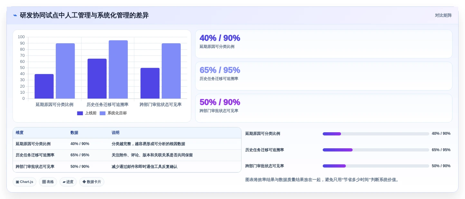
Task: Click x-axis label 跨部门审批状态可见率
Action: click(x=161, y=105)
